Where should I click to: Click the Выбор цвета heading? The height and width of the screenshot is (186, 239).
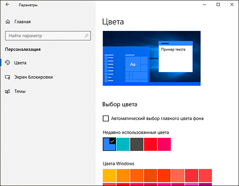click(x=120, y=104)
